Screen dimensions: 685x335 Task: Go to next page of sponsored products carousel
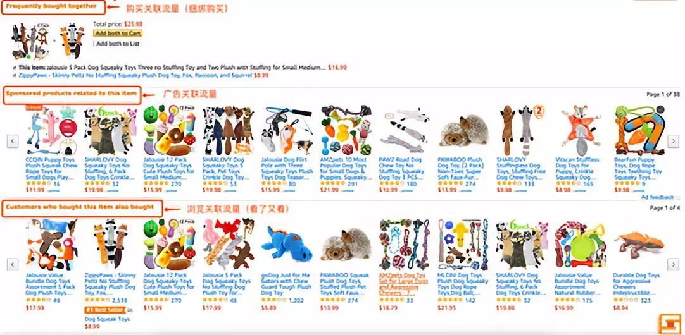(673, 142)
